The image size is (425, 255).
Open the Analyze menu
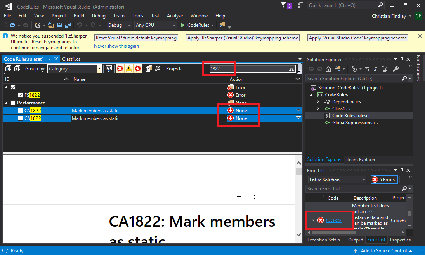175,16
